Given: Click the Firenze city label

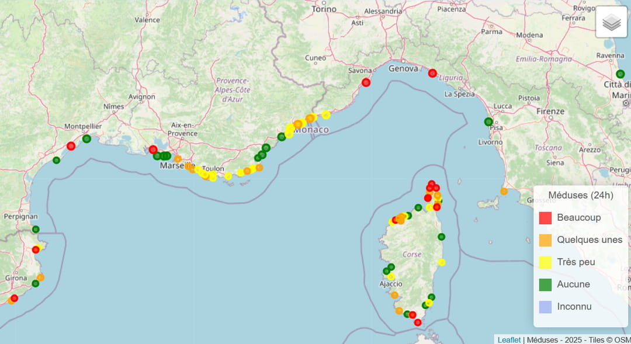Looking at the screenshot, I should (550, 112).
